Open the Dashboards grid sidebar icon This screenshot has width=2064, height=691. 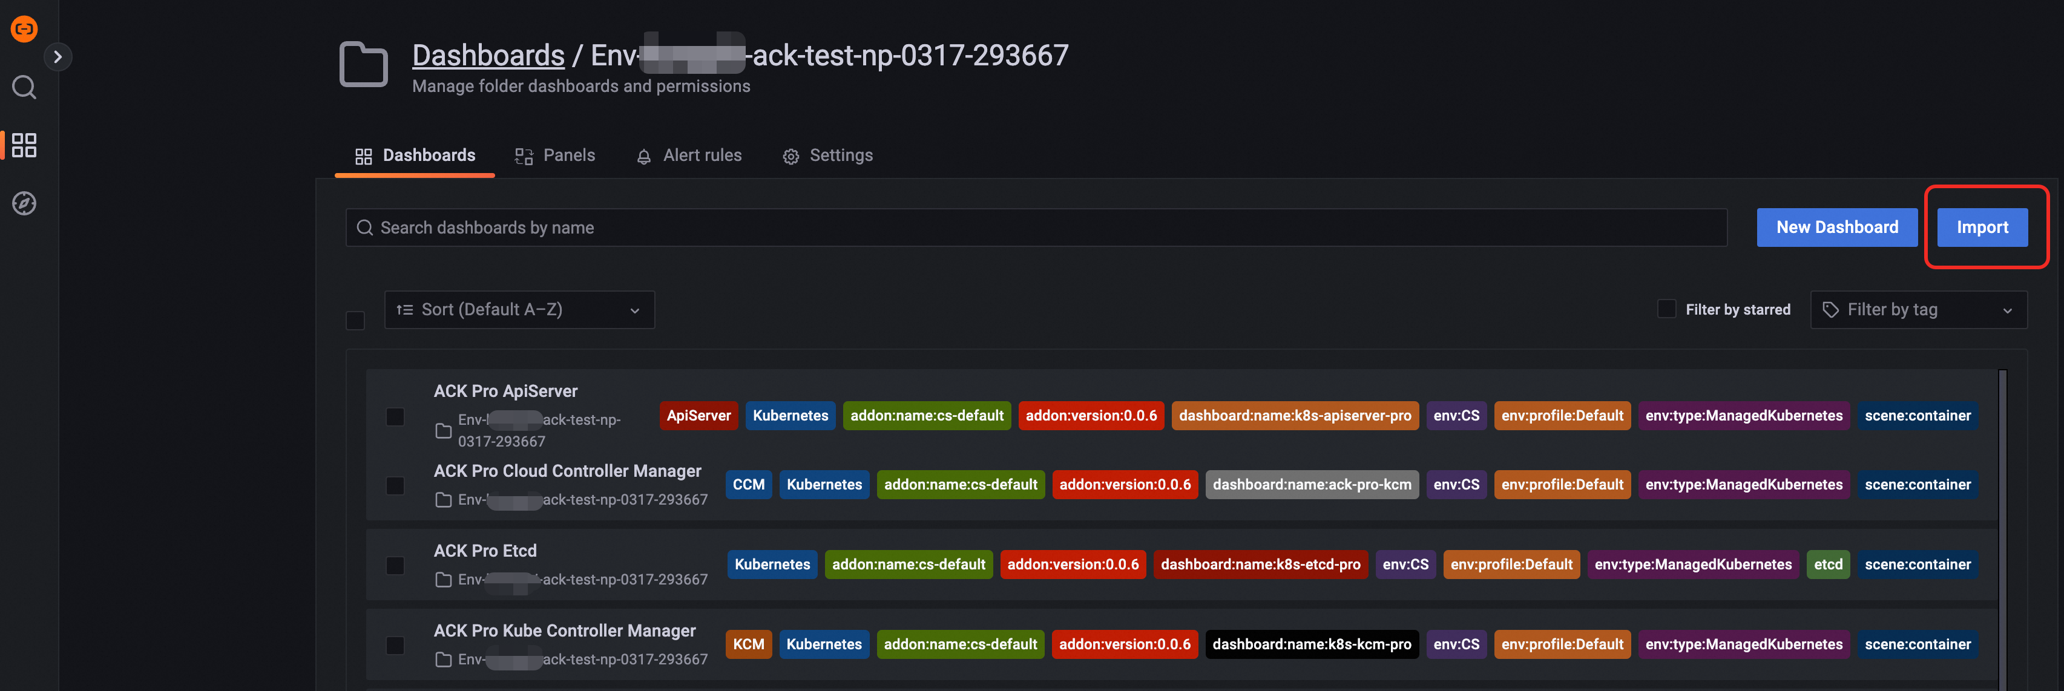click(x=24, y=145)
